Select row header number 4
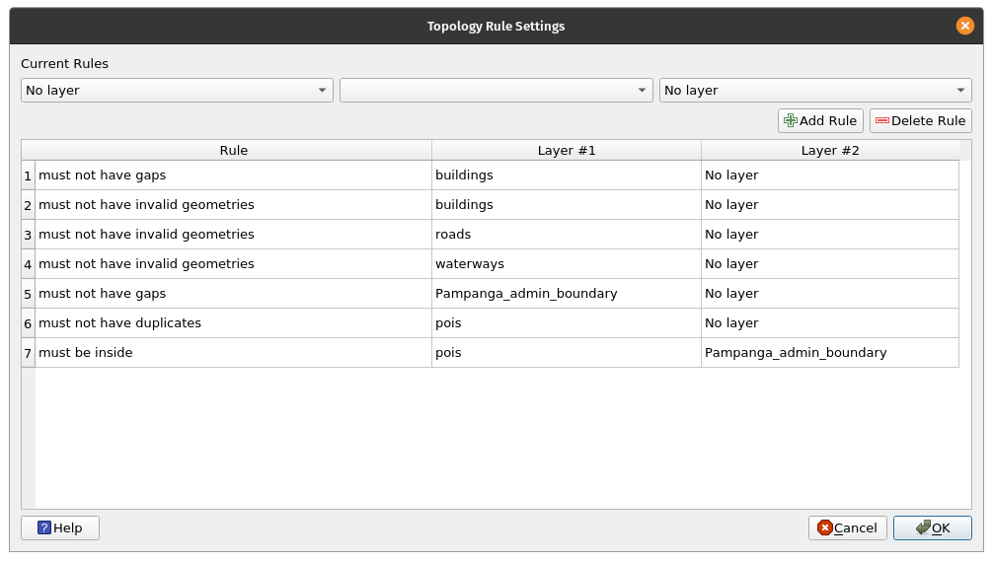Image resolution: width=993 pixels, height=561 pixels. tap(28, 264)
